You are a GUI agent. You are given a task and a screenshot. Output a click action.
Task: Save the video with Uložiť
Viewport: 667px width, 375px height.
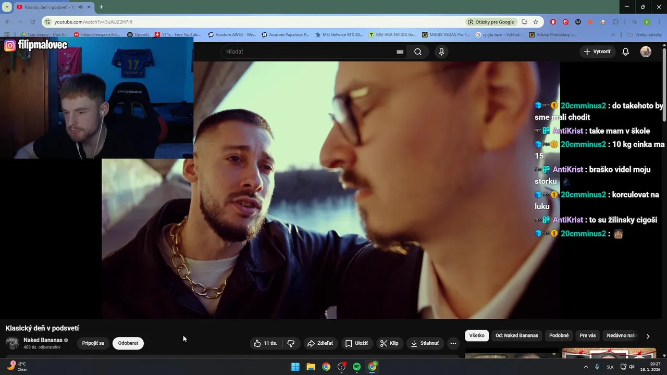coord(357,343)
